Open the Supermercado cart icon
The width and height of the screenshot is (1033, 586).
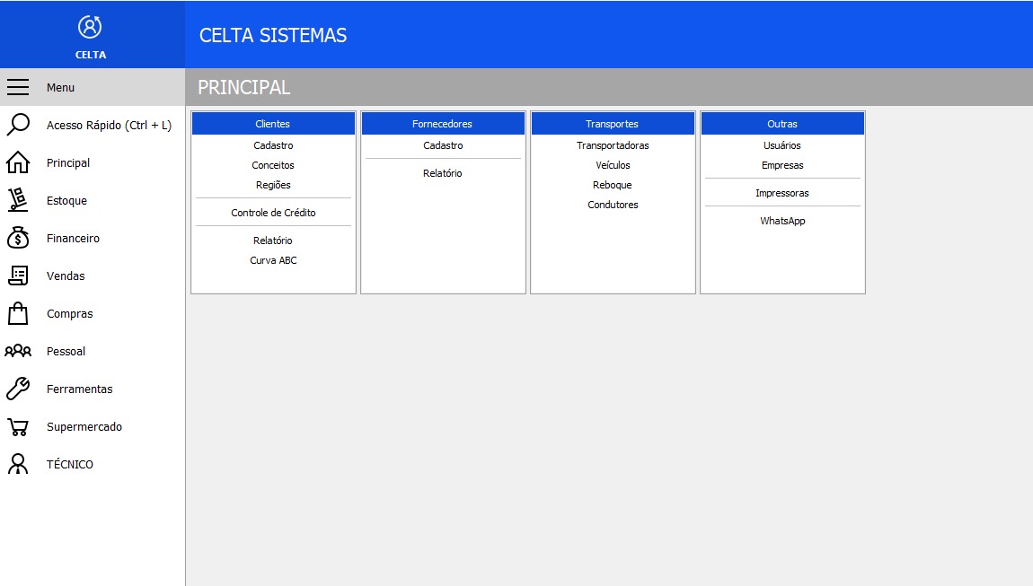18,426
